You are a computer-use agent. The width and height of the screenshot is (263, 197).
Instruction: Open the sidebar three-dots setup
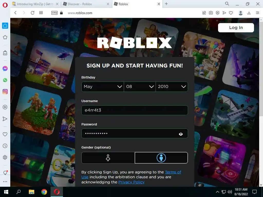(x=5, y=182)
